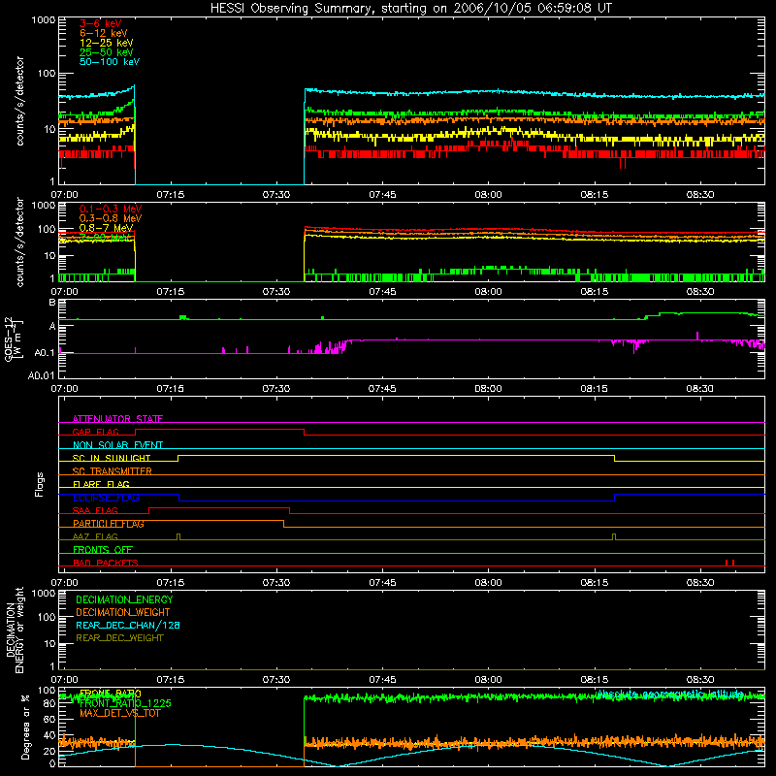Click the 12-25 keV legend label
Screen dimensions: 776x776
point(107,43)
